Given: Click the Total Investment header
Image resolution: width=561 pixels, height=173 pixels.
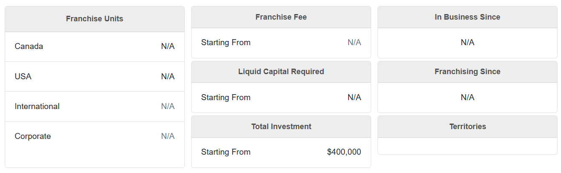Looking at the screenshot, I should 281,127.
